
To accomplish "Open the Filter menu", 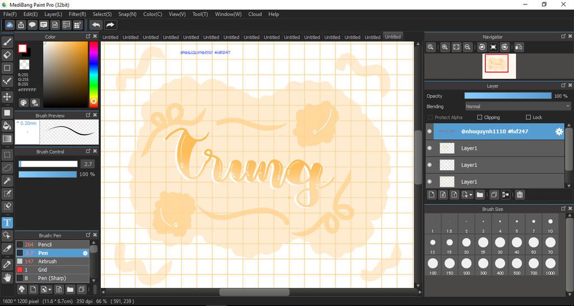I will [77, 14].
